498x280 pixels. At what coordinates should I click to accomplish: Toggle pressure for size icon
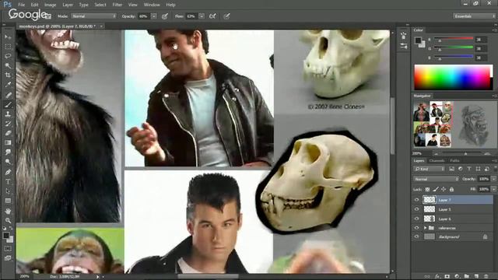coord(226,16)
